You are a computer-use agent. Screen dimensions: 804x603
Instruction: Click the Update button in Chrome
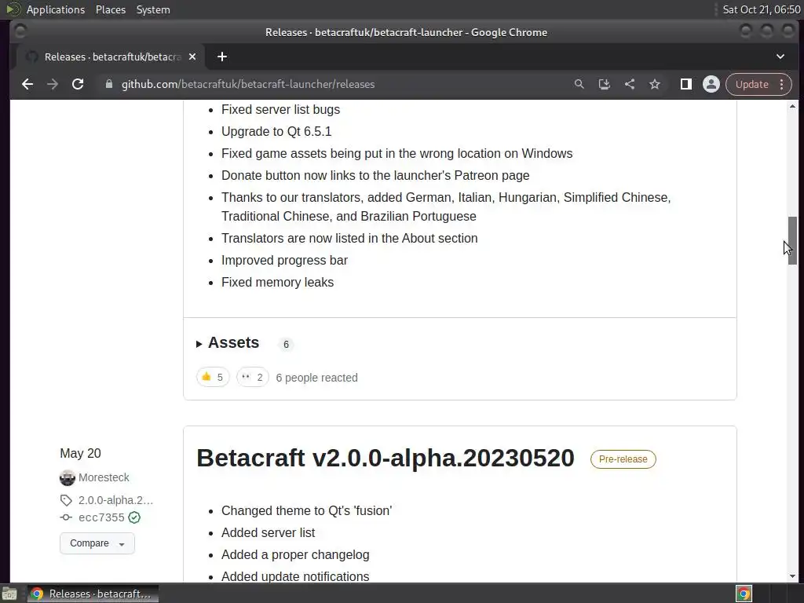pyautogui.click(x=751, y=84)
